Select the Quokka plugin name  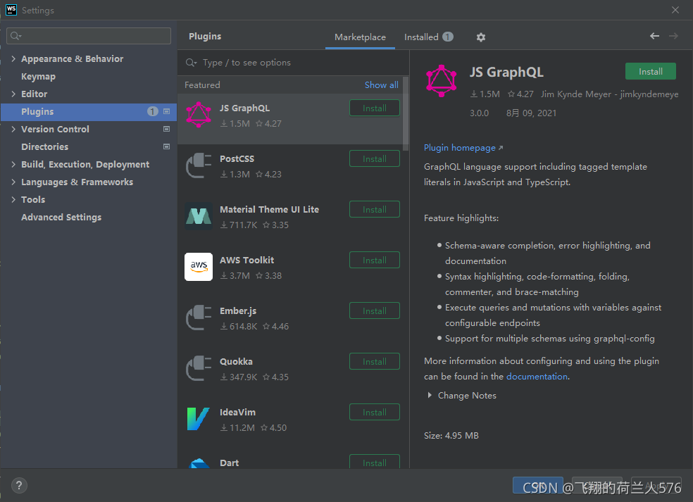pos(236,361)
